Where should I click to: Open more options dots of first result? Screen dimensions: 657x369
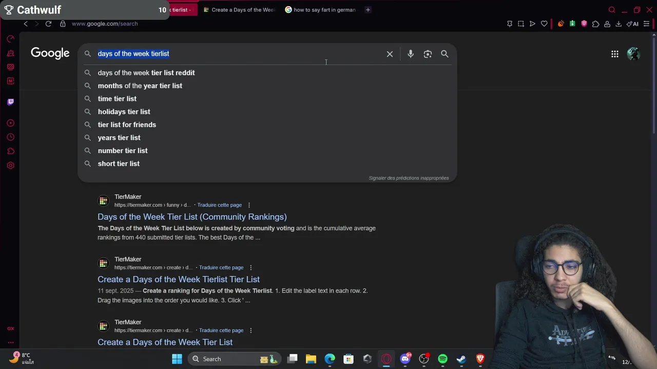pyautogui.click(x=249, y=205)
